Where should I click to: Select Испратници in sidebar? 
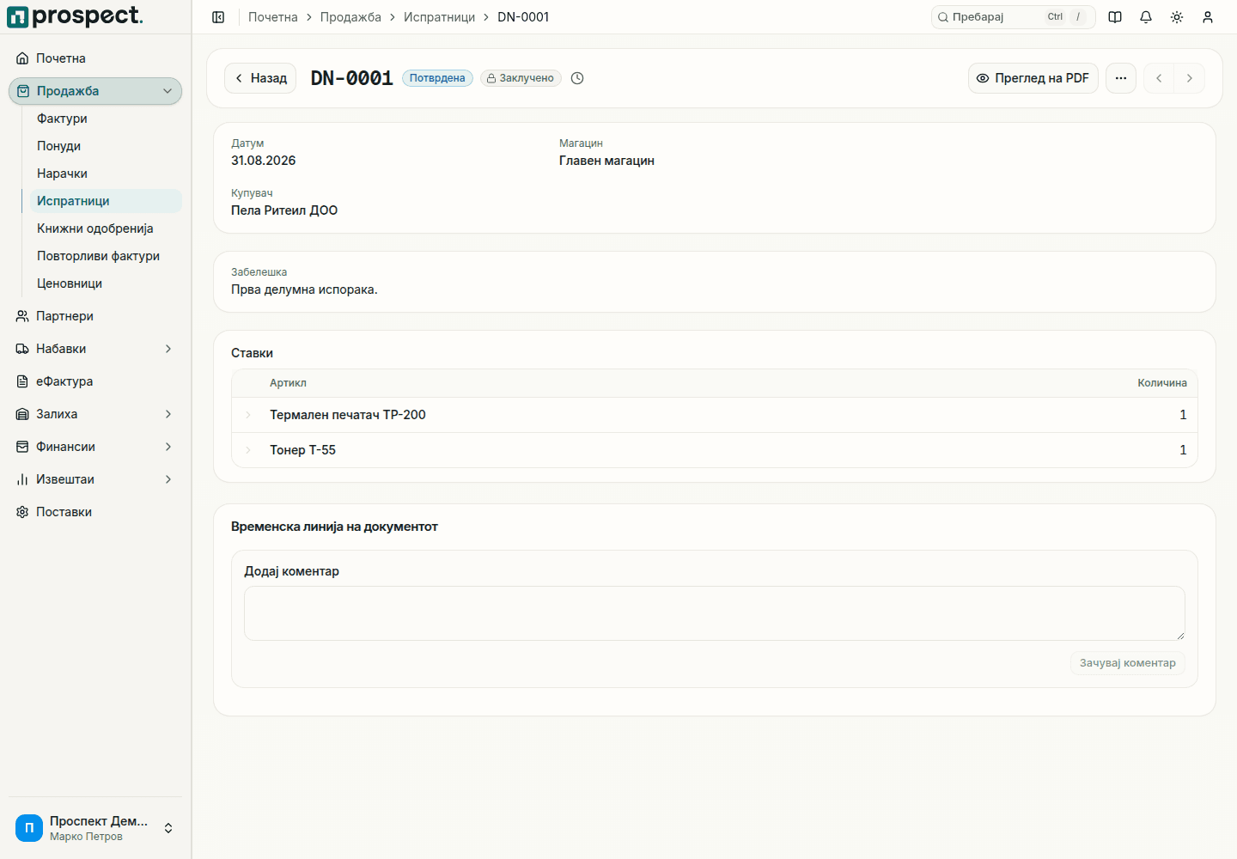106,201
